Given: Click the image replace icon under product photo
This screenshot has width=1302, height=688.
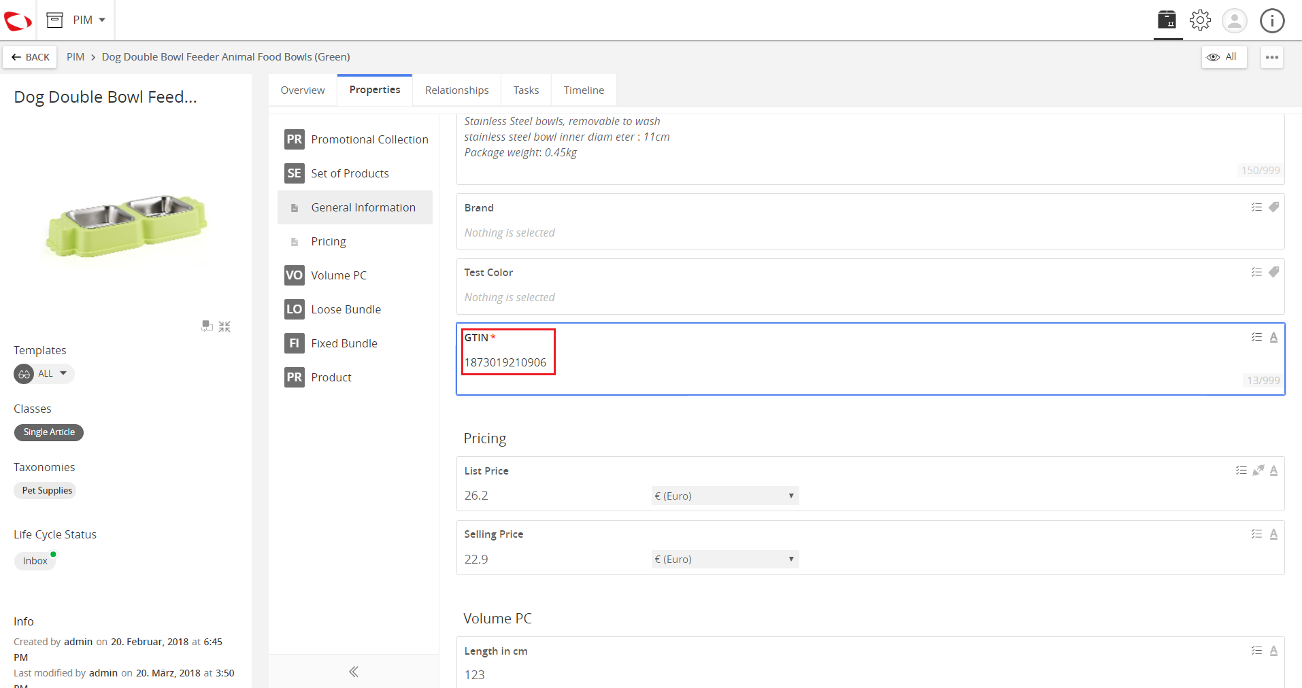Looking at the screenshot, I should (x=207, y=326).
